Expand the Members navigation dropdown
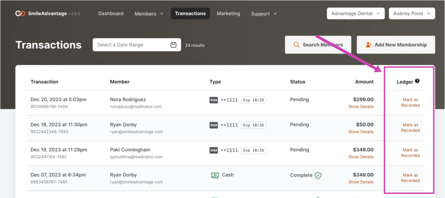 pyautogui.click(x=149, y=14)
